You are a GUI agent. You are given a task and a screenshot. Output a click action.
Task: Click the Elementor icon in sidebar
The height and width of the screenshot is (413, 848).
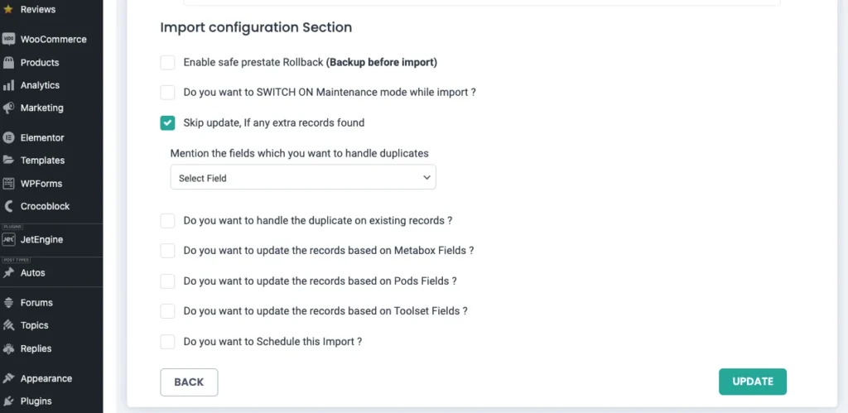coord(9,137)
